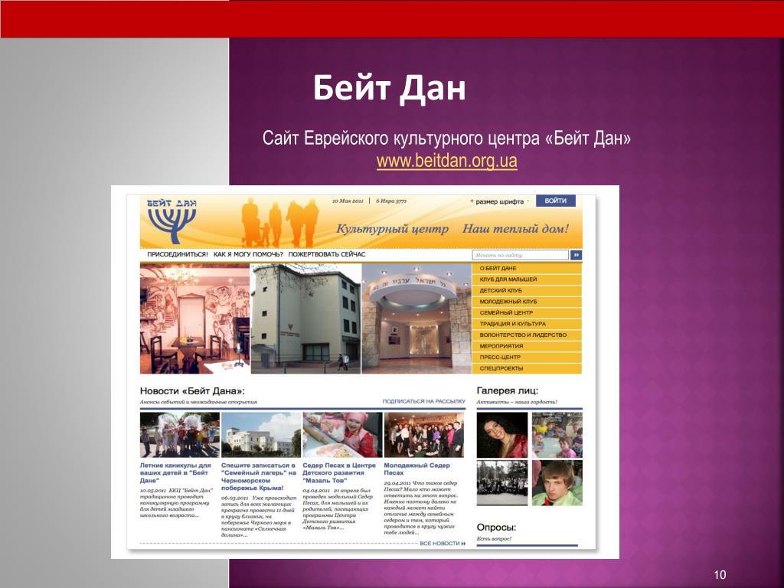Click the cafe interior mural photo
784x588 pixels.
pyautogui.click(x=194, y=318)
